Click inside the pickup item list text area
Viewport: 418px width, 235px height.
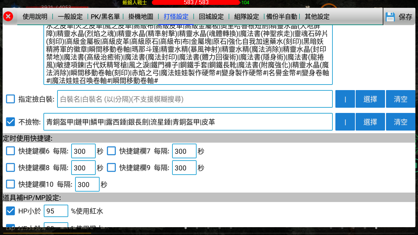(x=188, y=55)
